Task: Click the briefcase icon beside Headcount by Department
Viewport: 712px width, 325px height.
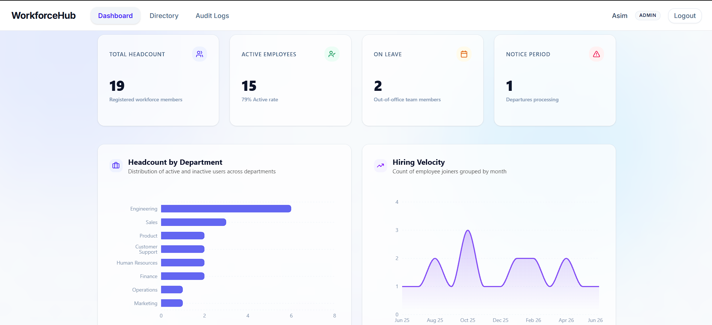Action: [x=116, y=166]
